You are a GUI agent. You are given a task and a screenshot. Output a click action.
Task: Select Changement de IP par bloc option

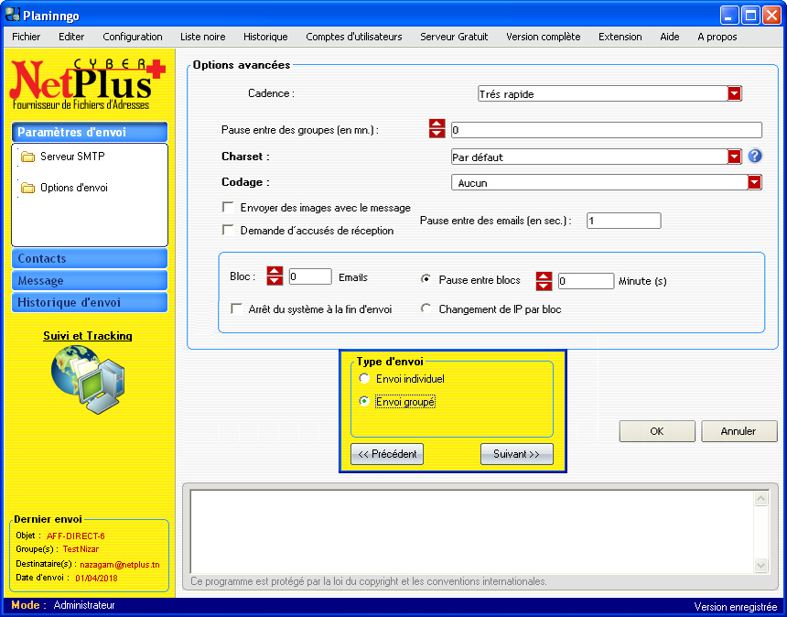tap(426, 309)
